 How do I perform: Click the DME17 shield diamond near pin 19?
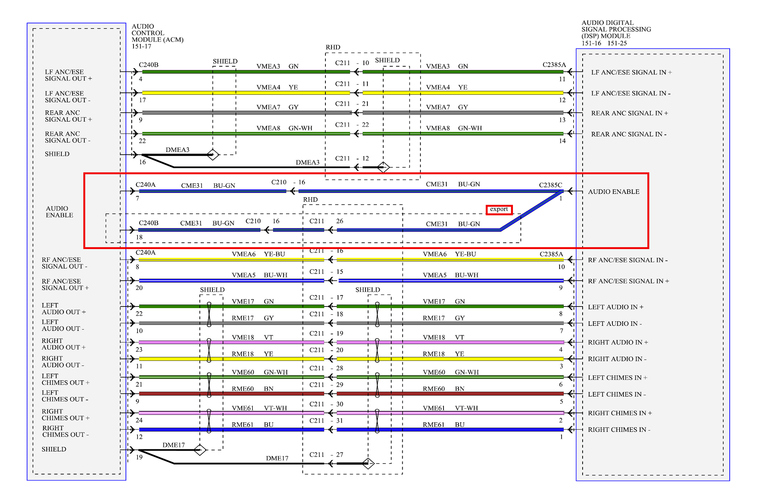click(200, 450)
